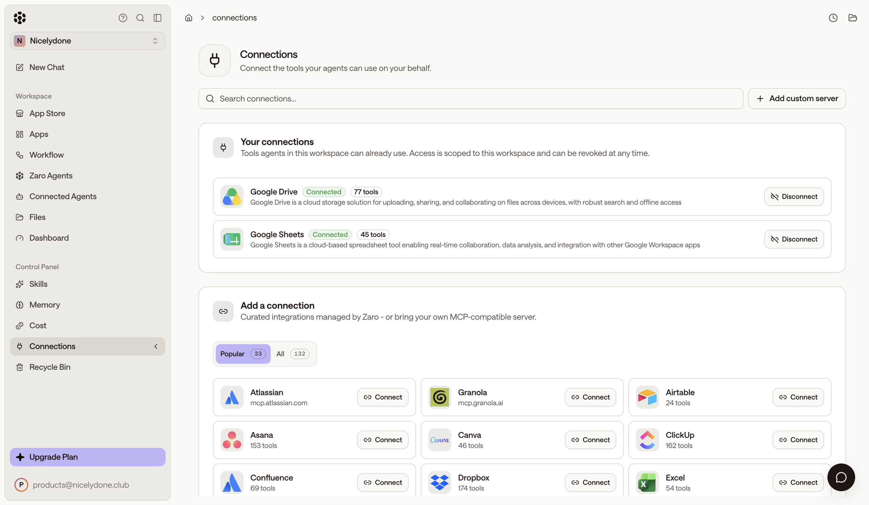
Task: Click the Canva logo icon
Action: click(x=440, y=440)
